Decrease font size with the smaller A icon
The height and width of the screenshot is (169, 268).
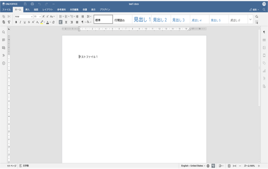48,16
